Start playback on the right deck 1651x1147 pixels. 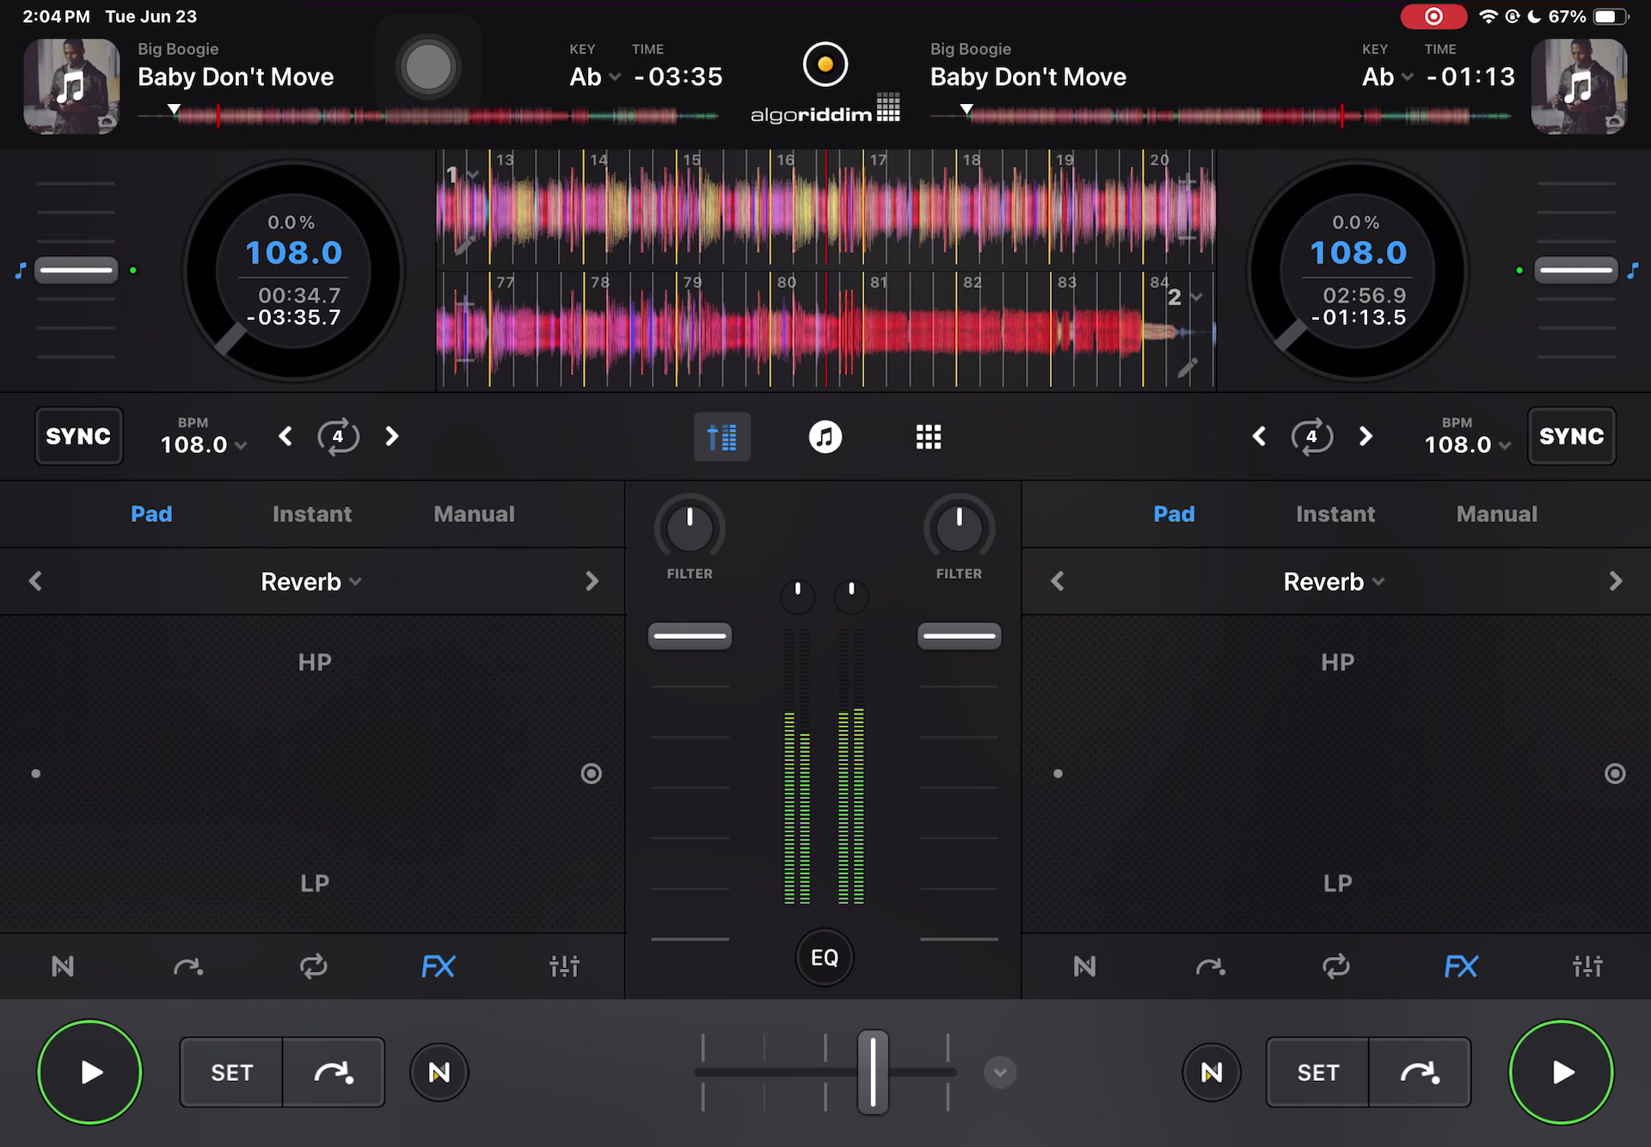1562,1072
